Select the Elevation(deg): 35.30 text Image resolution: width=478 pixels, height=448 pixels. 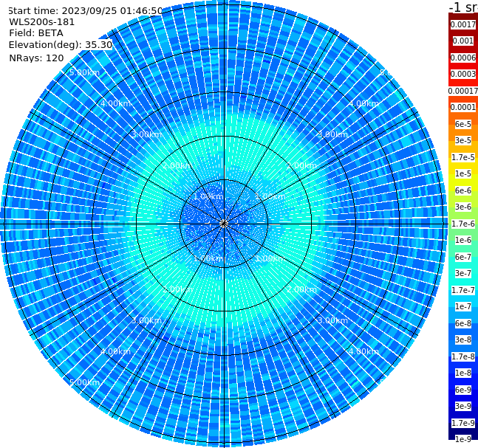coord(61,45)
